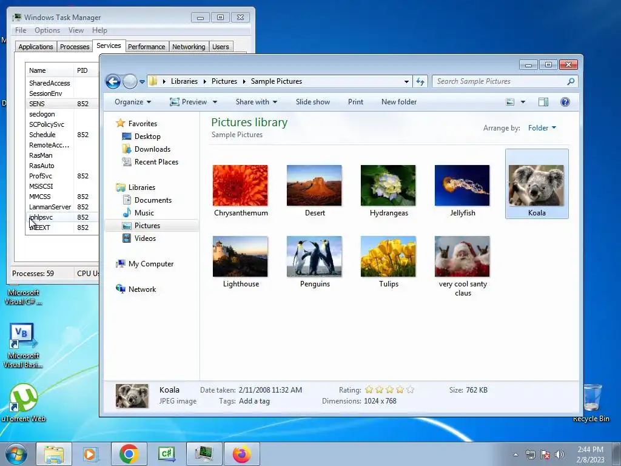Select the Schedule service row
Viewport: 621px width, 466px height.
coord(62,135)
